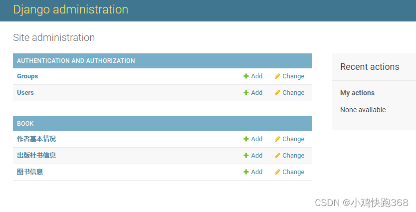Click Add link text for Users
Screen dimensions: 416x212
click(x=257, y=93)
